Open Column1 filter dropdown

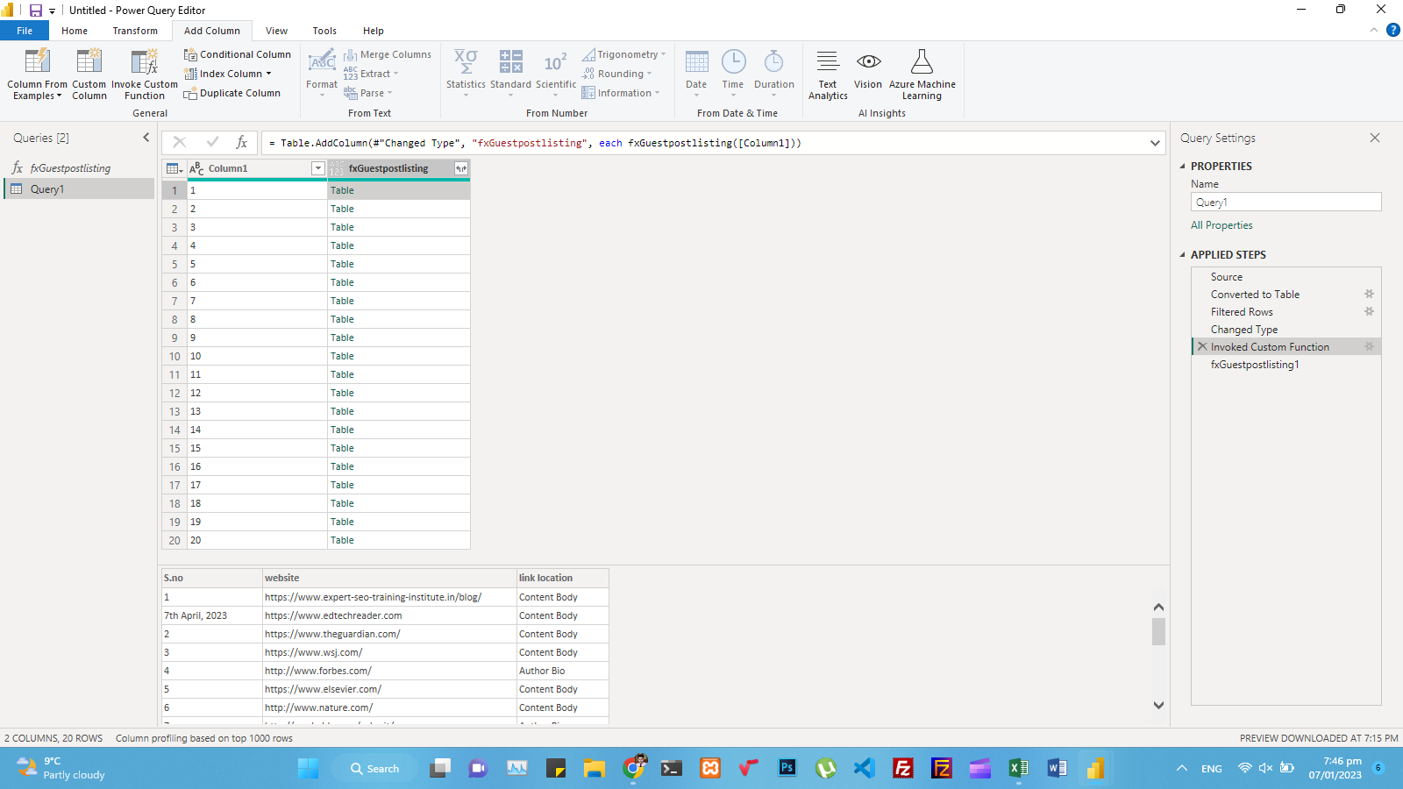pyautogui.click(x=318, y=168)
